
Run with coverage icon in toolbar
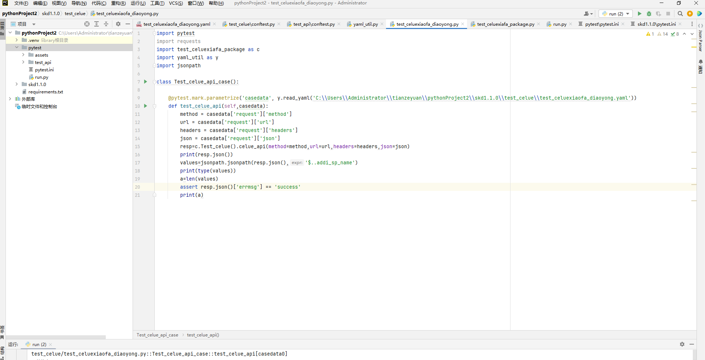pos(659,14)
